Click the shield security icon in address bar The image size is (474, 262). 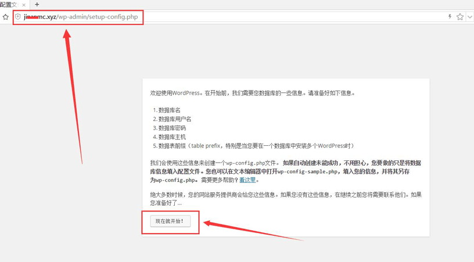click(x=18, y=17)
